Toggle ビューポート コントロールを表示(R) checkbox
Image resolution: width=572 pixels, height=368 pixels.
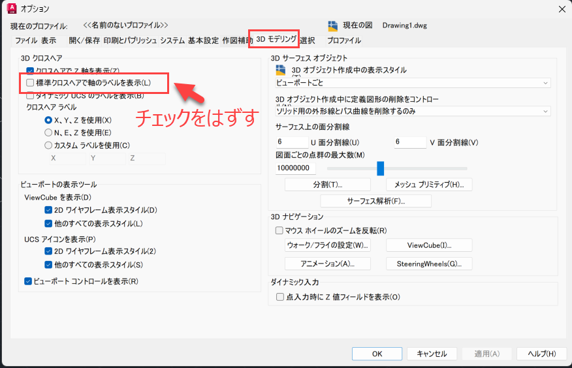coord(28,281)
